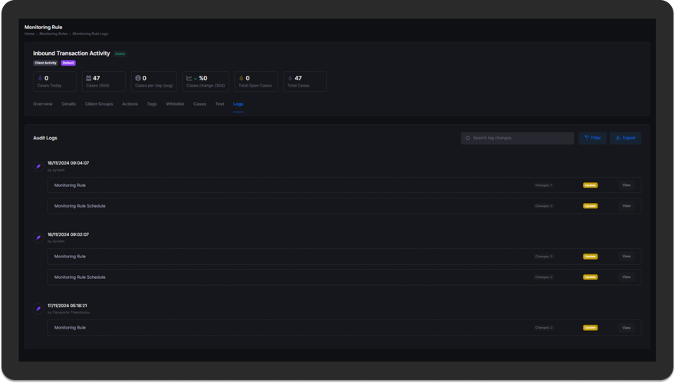View Monitoring Rule change at 09:04:07
675x383 pixels.
tap(627, 185)
